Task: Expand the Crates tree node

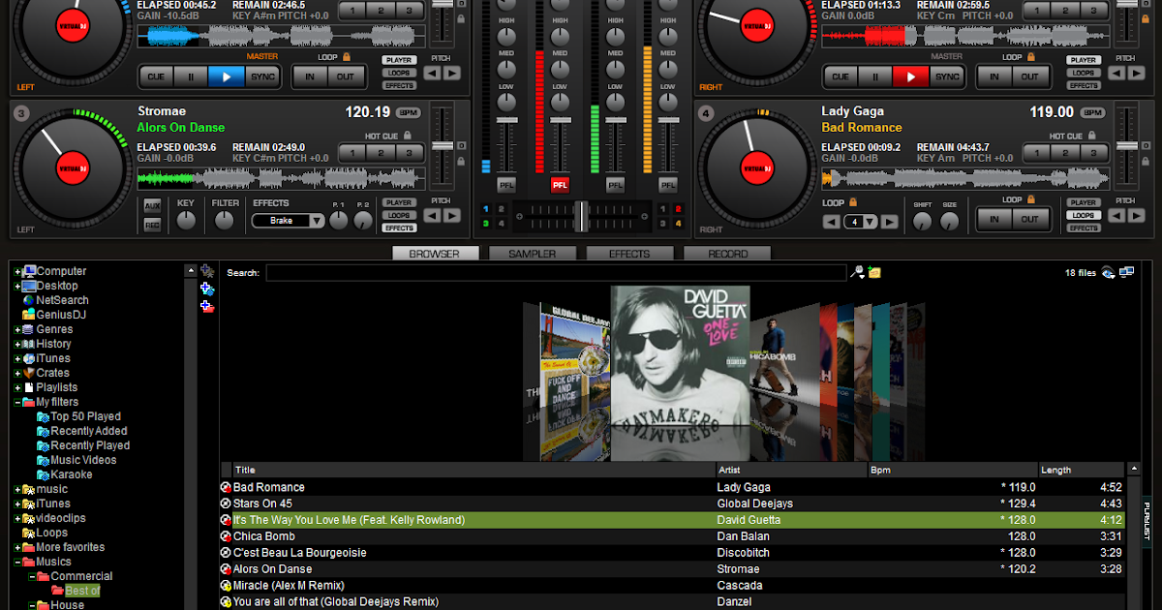Action: 17,373
